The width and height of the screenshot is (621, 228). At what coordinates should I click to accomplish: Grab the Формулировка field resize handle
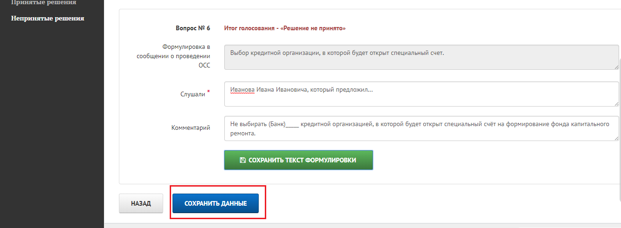pos(616,67)
